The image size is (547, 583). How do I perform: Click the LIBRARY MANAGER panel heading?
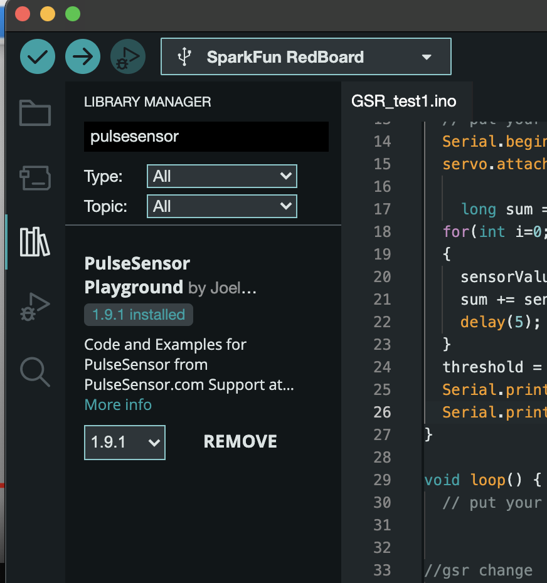(x=147, y=102)
